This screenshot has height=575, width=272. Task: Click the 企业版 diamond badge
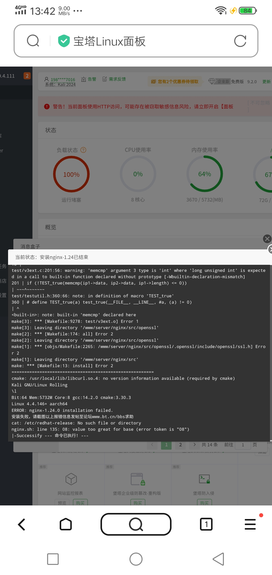point(219,81)
